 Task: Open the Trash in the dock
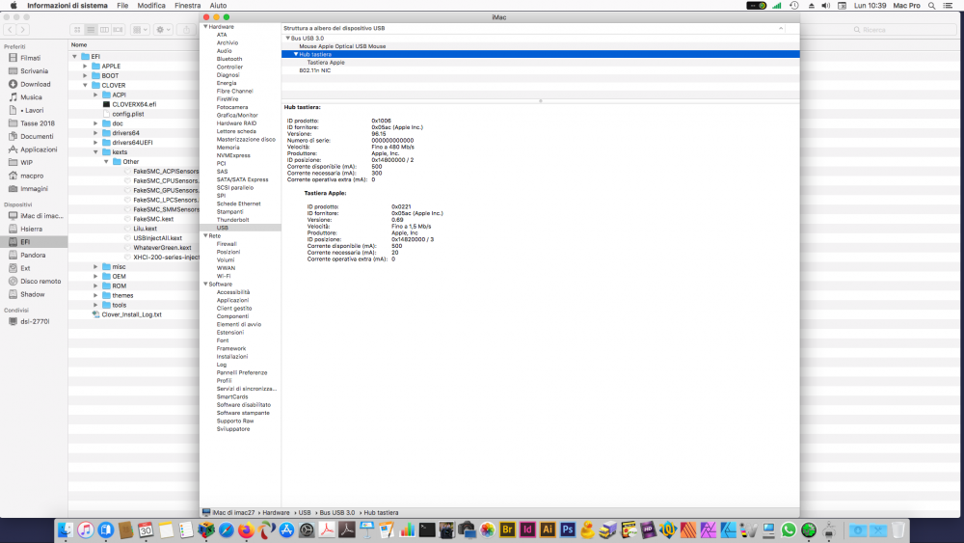point(897,530)
